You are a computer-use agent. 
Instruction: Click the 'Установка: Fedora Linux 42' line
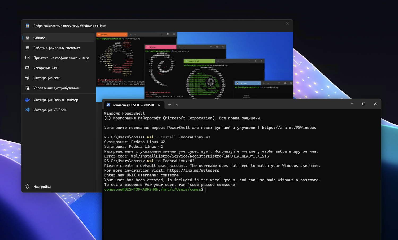pos(133,147)
